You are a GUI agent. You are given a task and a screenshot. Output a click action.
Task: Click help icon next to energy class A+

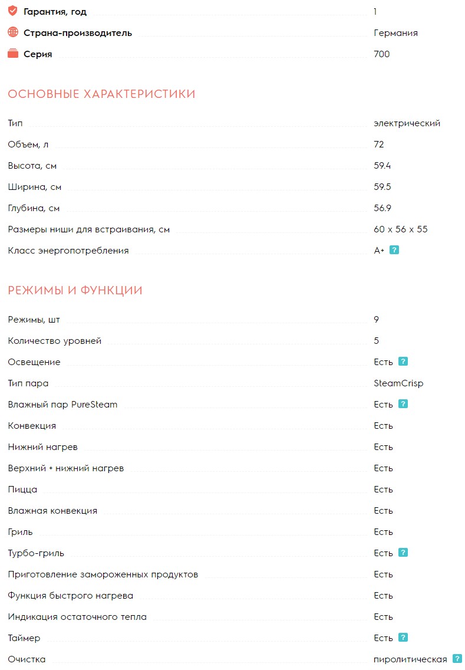coord(395,250)
